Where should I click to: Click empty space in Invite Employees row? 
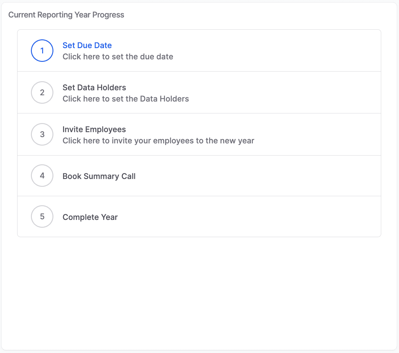coord(312,134)
